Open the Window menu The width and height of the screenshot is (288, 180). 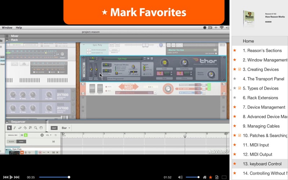7,28
